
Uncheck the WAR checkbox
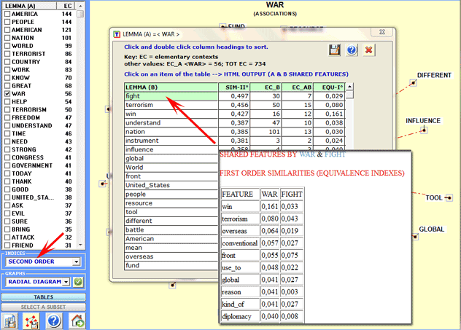pyautogui.click(x=7, y=94)
